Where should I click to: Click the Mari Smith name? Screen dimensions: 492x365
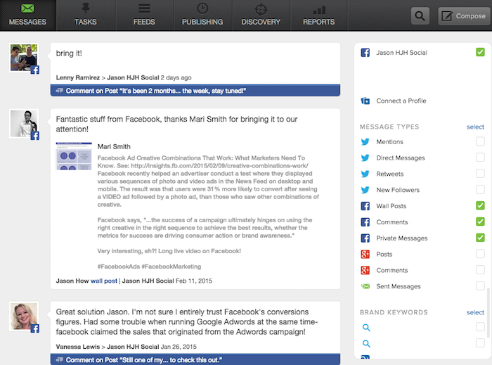coord(114,146)
